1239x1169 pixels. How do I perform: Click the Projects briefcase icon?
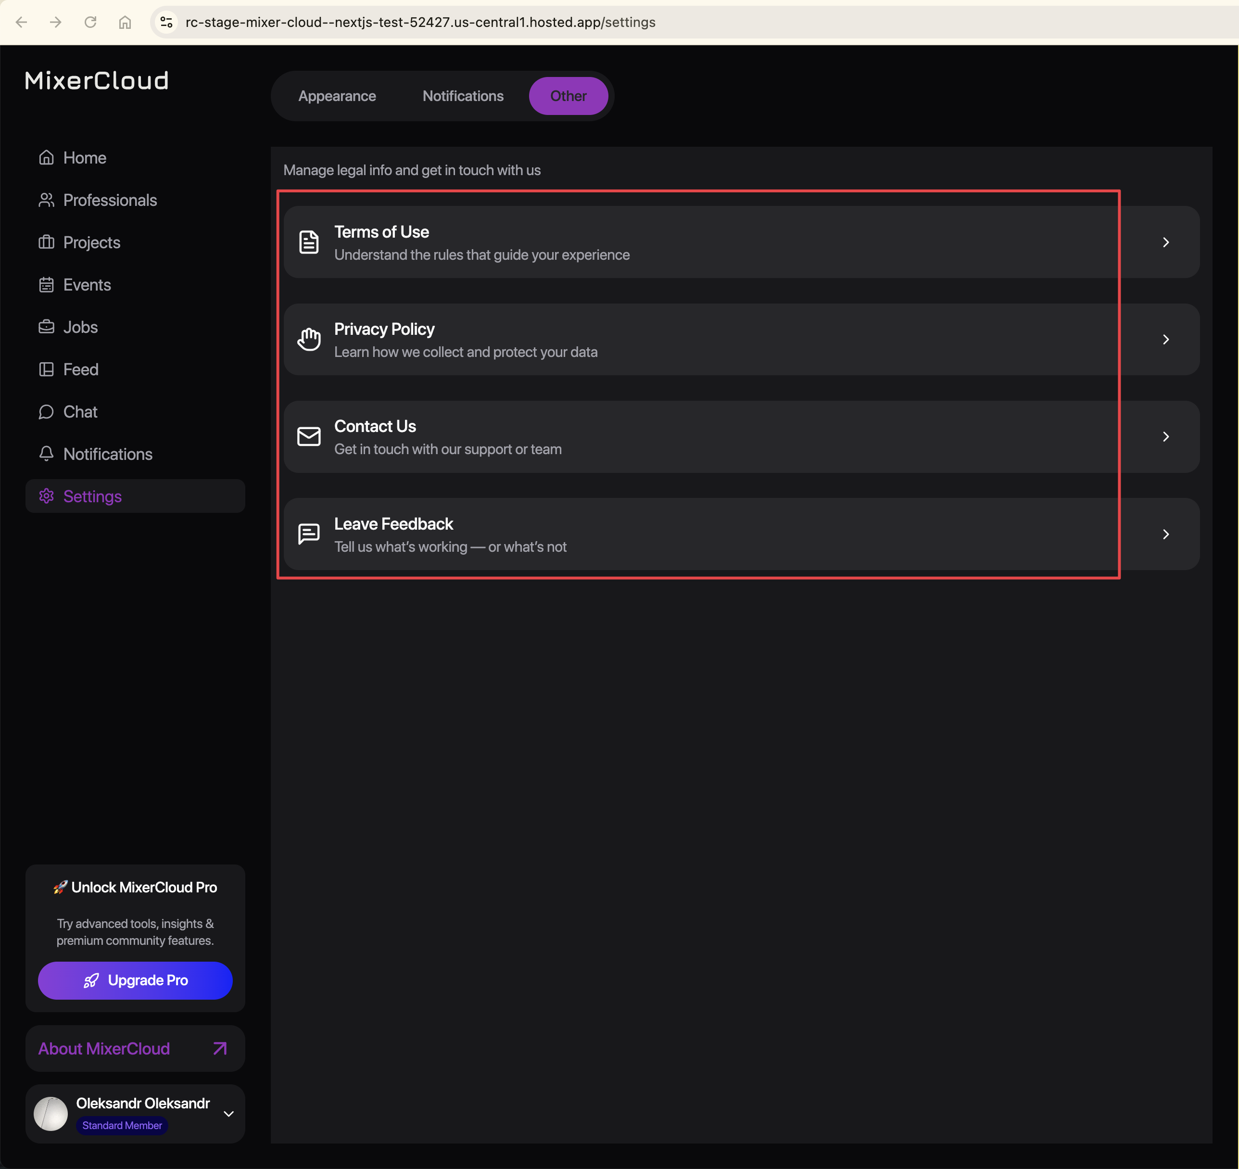pos(46,242)
